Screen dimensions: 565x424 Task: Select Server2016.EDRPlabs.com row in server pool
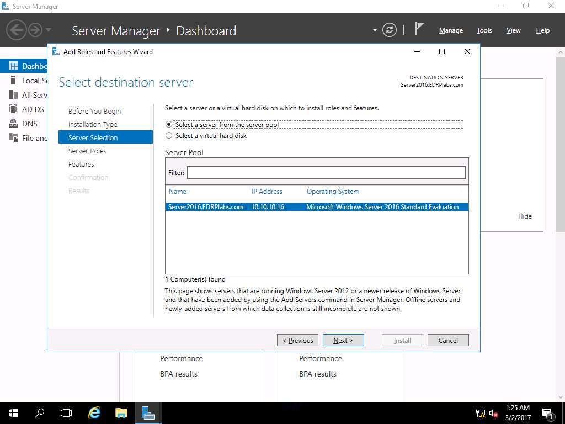coord(317,207)
